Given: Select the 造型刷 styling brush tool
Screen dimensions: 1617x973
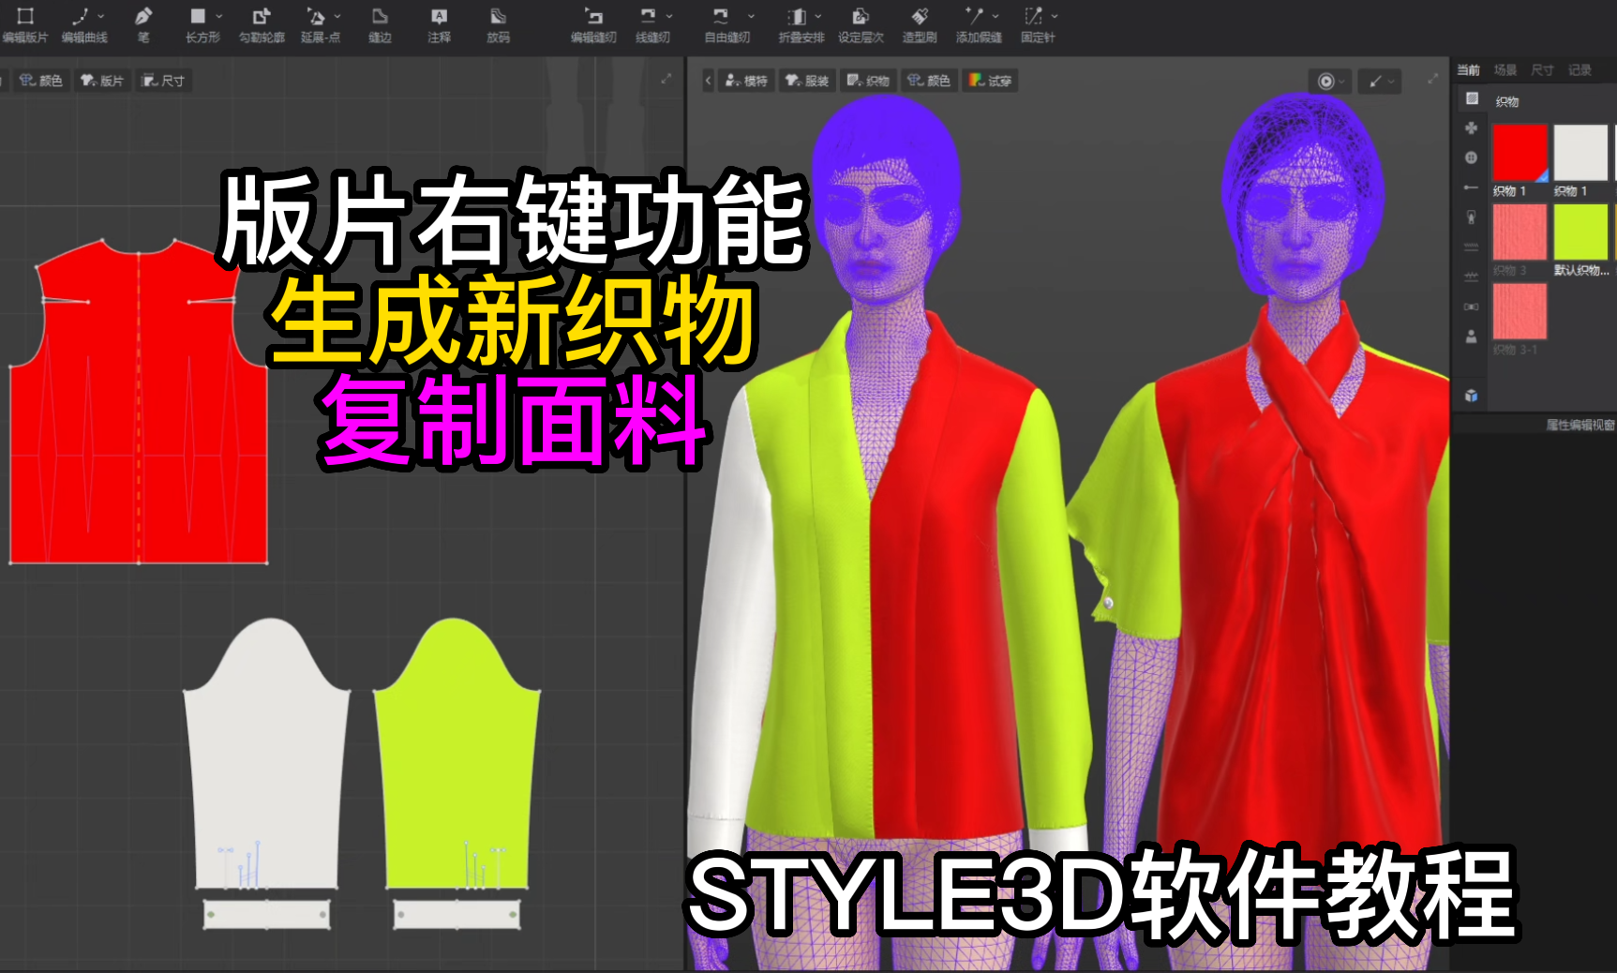Looking at the screenshot, I should tap(920, 24).
